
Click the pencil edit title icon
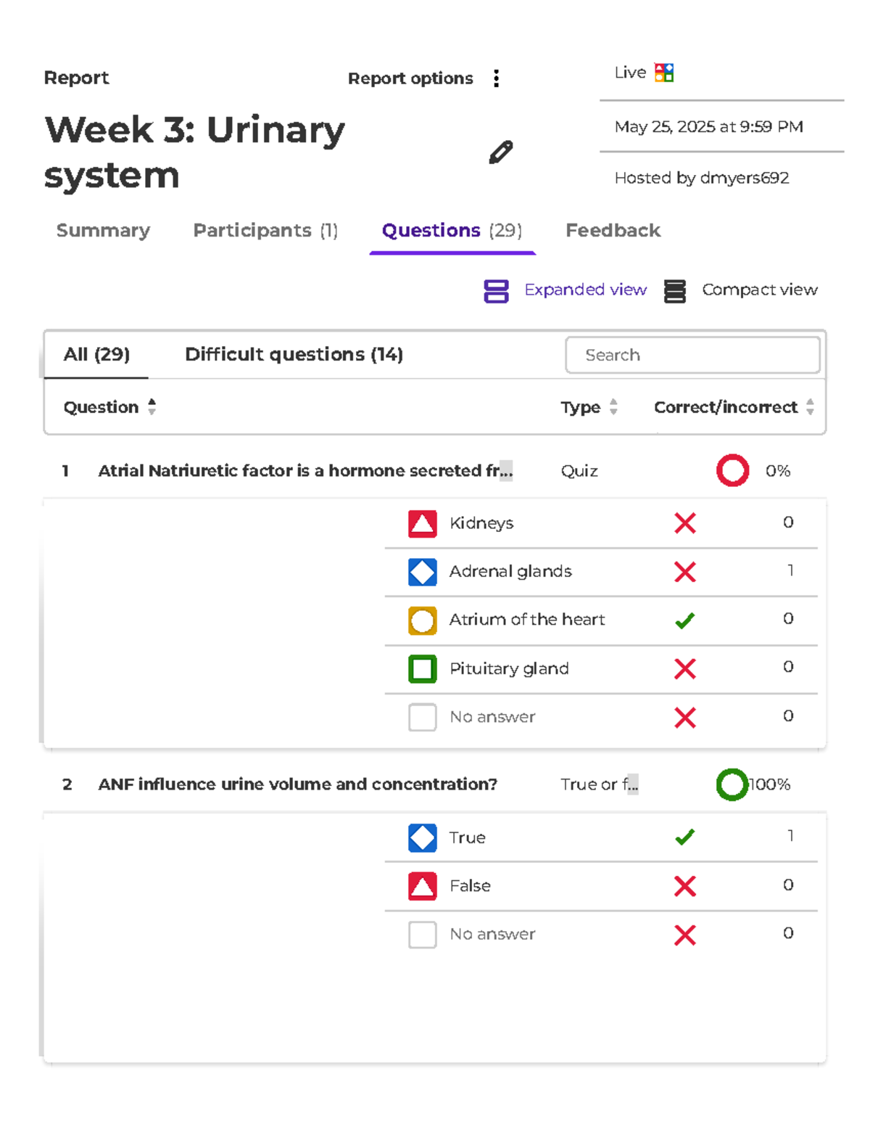point(500,152)
